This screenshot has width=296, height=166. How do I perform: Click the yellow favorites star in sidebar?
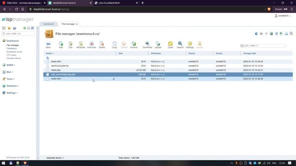pos(9,28)
